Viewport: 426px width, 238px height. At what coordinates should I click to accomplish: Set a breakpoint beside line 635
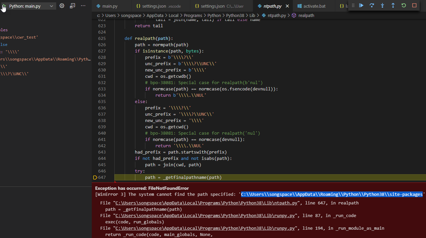click(x=95, y=101)
